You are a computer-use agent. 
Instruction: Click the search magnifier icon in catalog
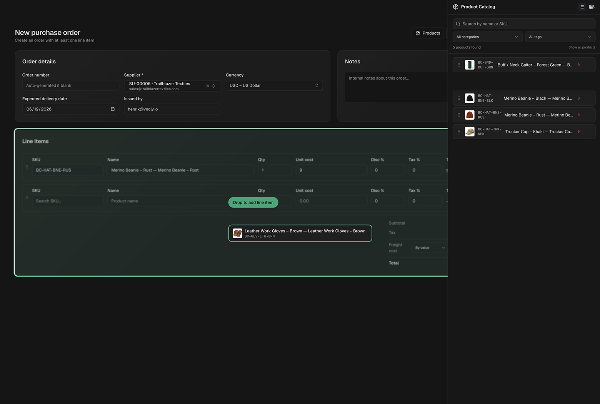click(x=458, y=24)
